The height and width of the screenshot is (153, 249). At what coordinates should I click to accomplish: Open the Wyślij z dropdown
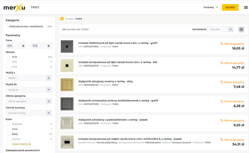(29, 78)
